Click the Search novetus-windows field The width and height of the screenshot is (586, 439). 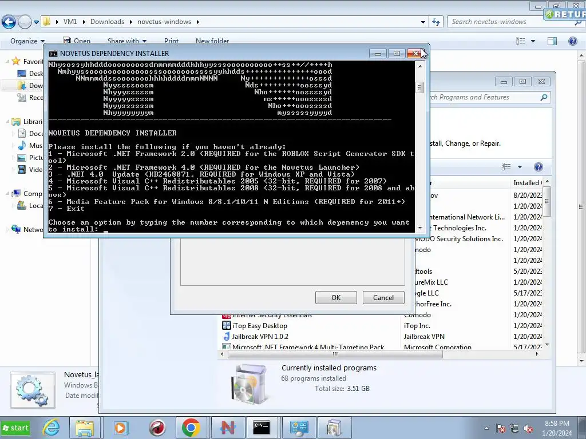[512, 22]
